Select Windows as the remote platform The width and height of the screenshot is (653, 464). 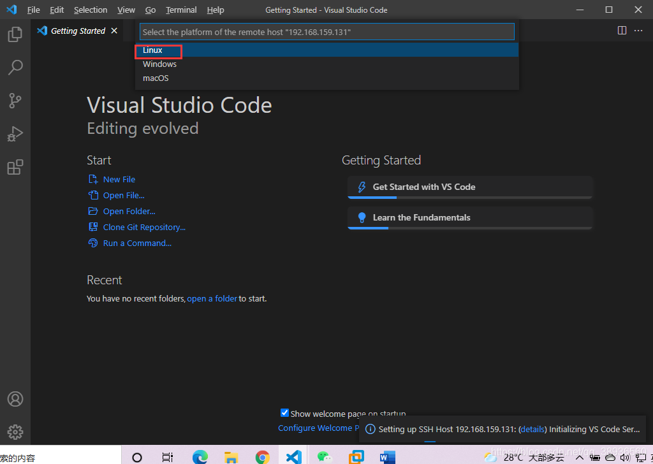pyautogui.click(x=327, y=64)
